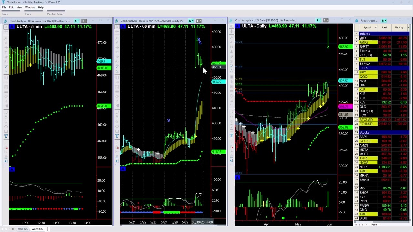The width and height of the screenshot is (413, 232).
Task: Select the NFLX row in RadarScreen
Action: (x=363, y=167)
